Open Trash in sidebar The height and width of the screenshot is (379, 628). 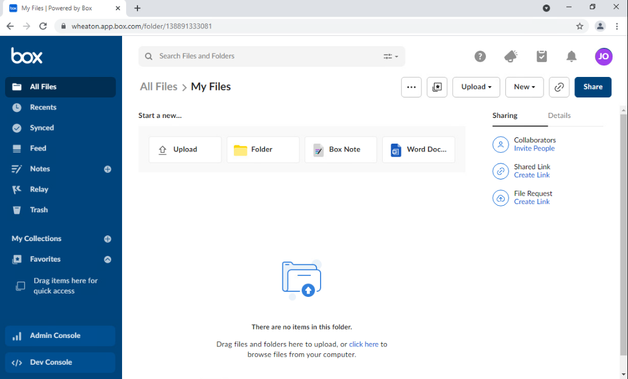tap(38, 210)
